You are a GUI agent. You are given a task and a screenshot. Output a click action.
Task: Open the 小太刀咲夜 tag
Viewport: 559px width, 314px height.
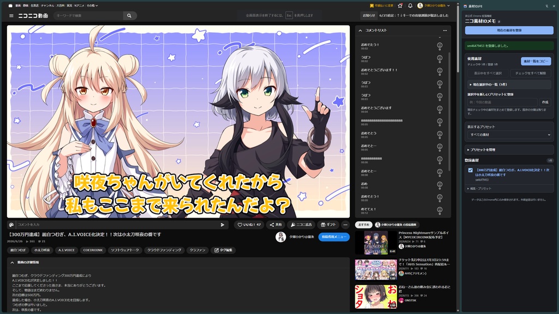point(41,250)
